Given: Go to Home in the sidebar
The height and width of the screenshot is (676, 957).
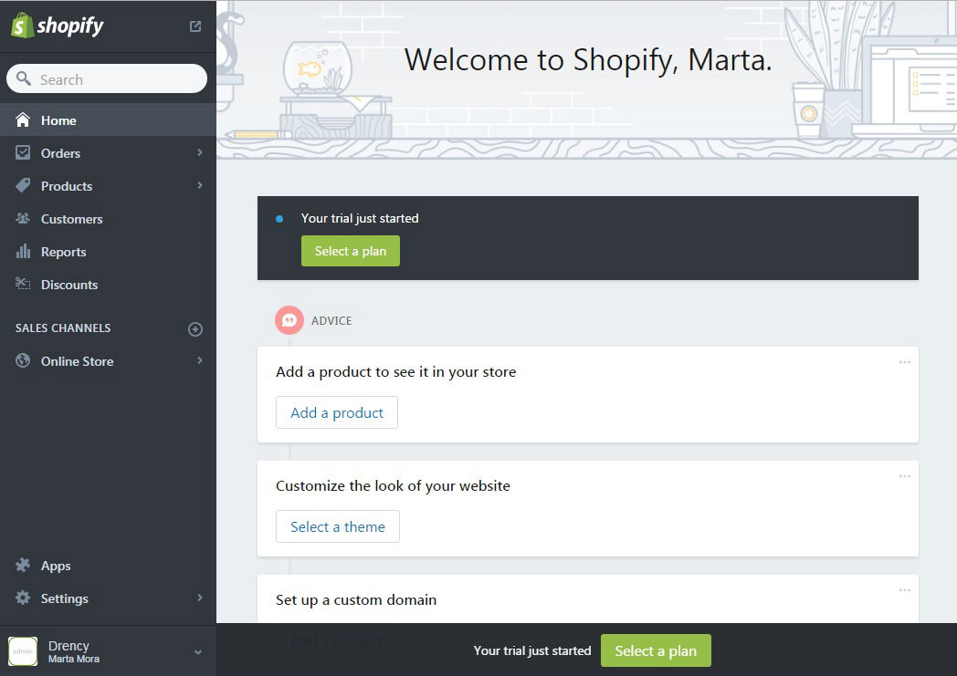Looking at the screenshot, I should tap(108, 120).
